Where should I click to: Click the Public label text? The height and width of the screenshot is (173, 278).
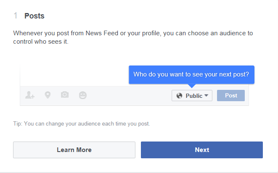pos(194,96)
